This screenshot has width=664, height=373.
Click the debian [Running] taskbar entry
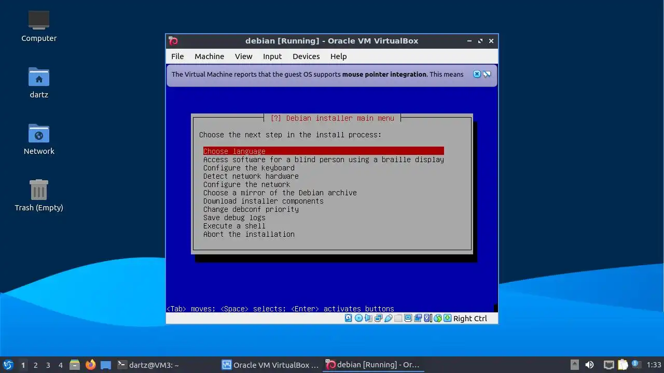pyautogui.click(x=374, y=365)
